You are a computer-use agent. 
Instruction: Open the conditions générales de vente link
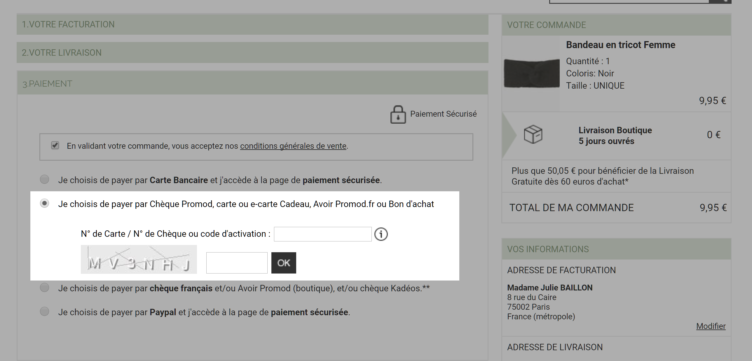[x=293, y=146]
